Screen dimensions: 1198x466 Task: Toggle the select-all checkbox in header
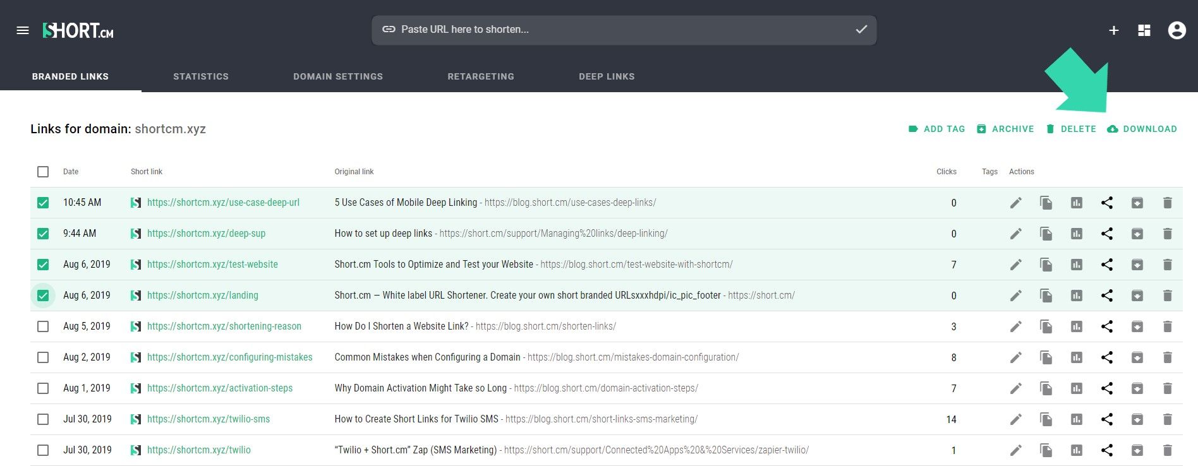click(43, 172)
